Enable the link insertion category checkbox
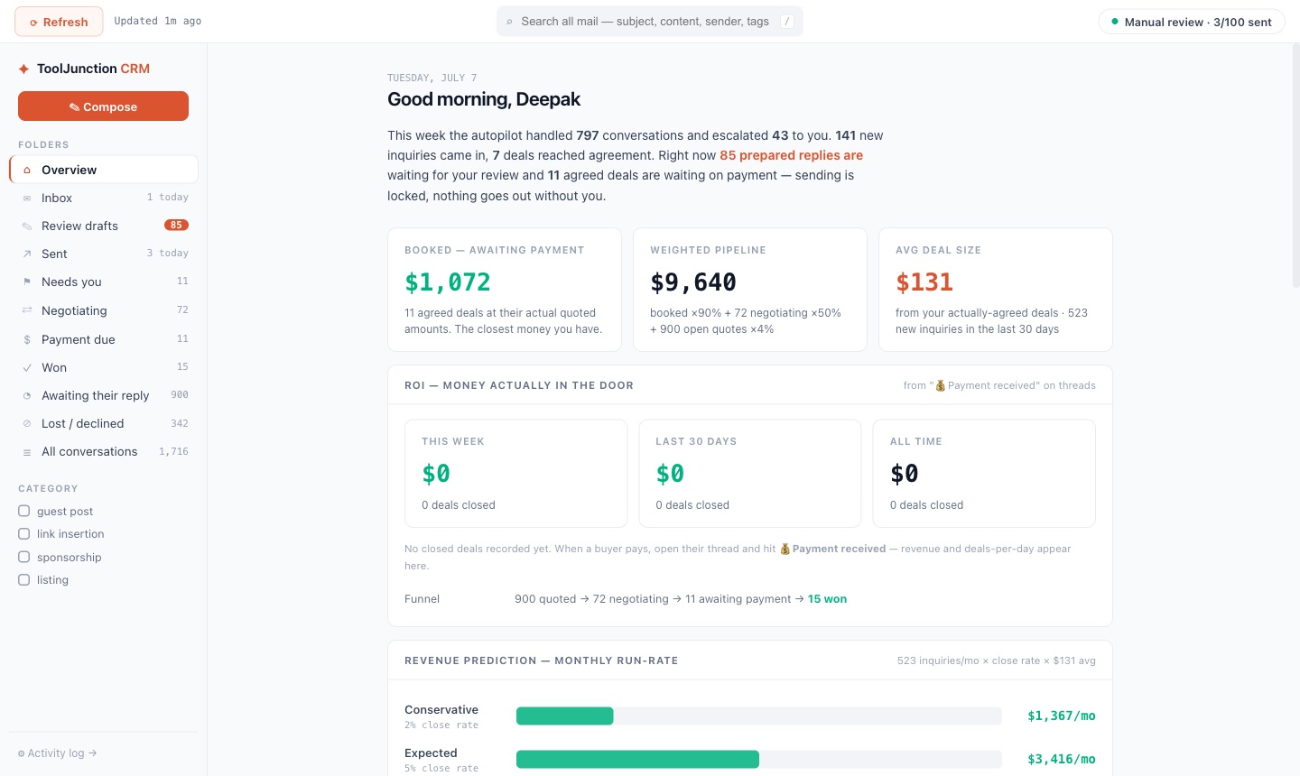Image resolution: width=1300 pixels, height=776 pixels. pos(24,533)
